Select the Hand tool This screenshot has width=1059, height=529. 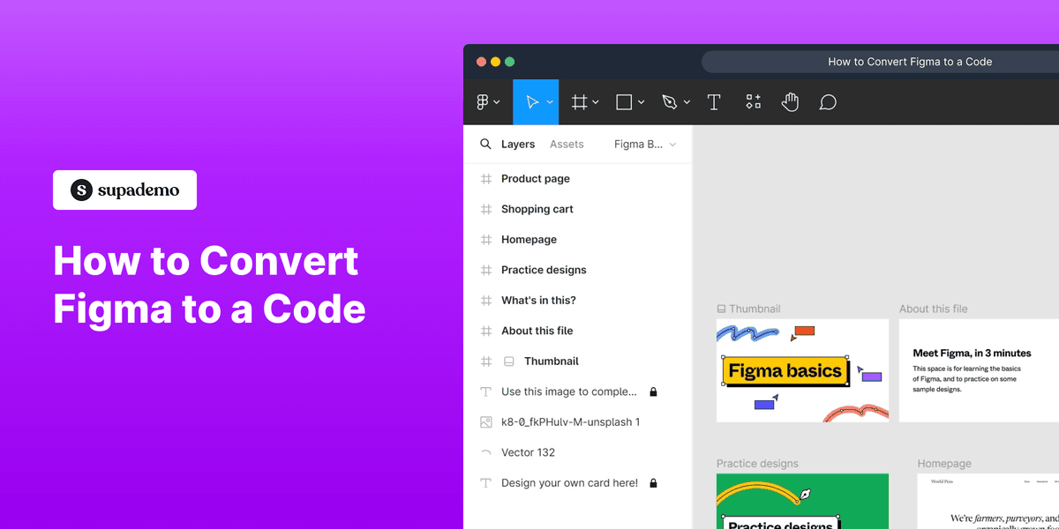pyautogui.click(x=790, y=101)
